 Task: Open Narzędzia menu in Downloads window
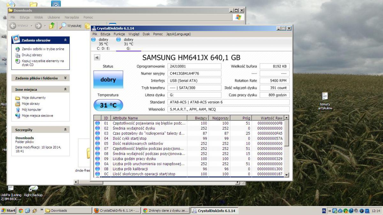(72, 18)
